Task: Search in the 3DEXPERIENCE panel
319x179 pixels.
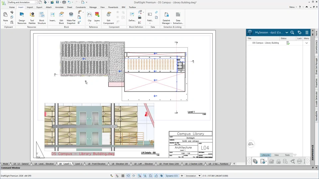Action: 292,32
